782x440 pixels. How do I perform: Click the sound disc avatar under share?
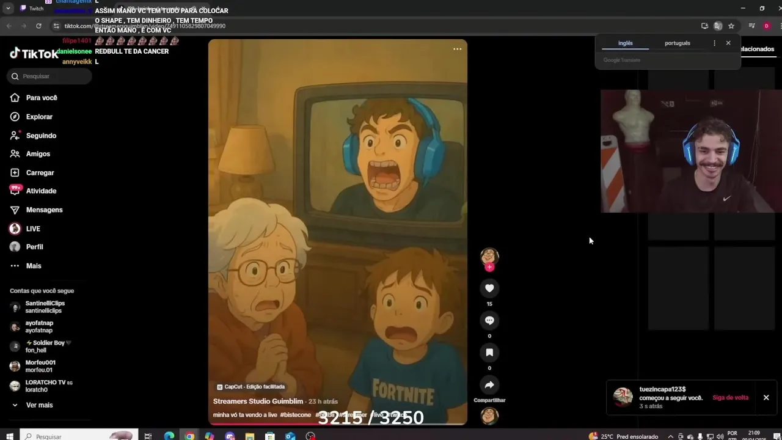[489, 416]
